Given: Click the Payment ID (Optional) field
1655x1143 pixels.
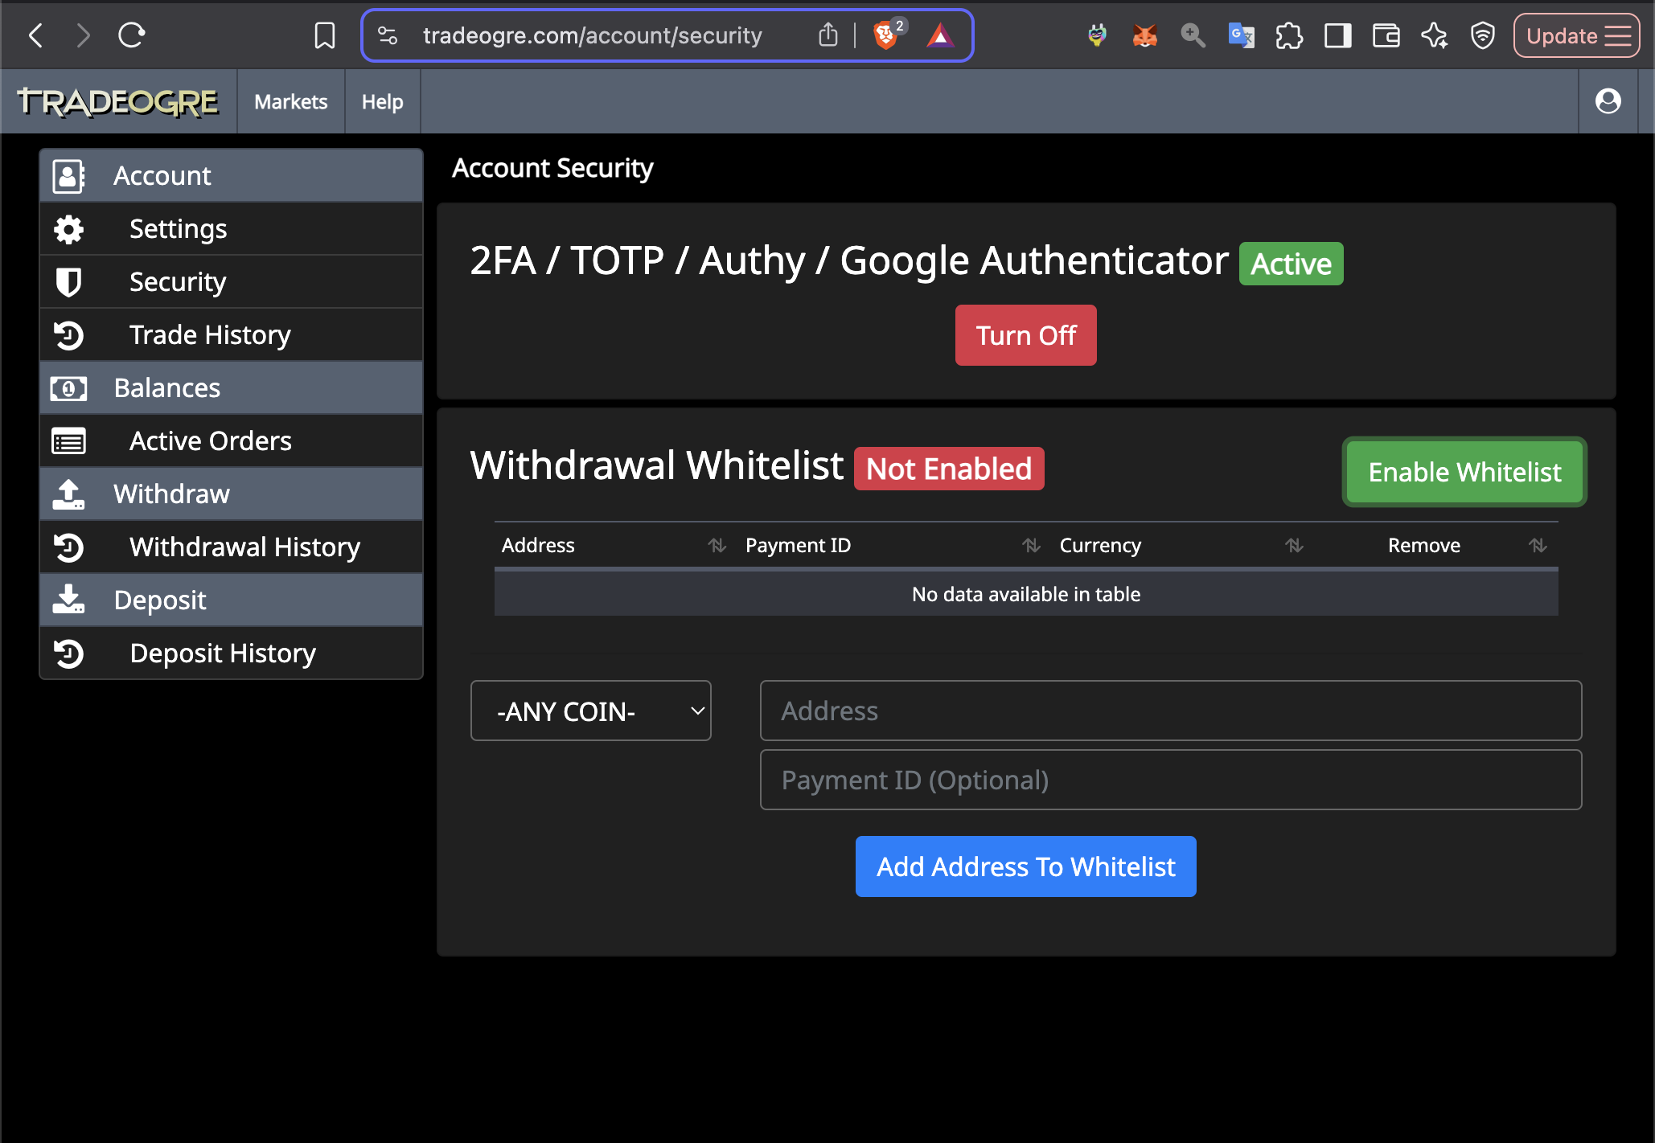Looking at the screenshot, I should [x=1171, y=780].
